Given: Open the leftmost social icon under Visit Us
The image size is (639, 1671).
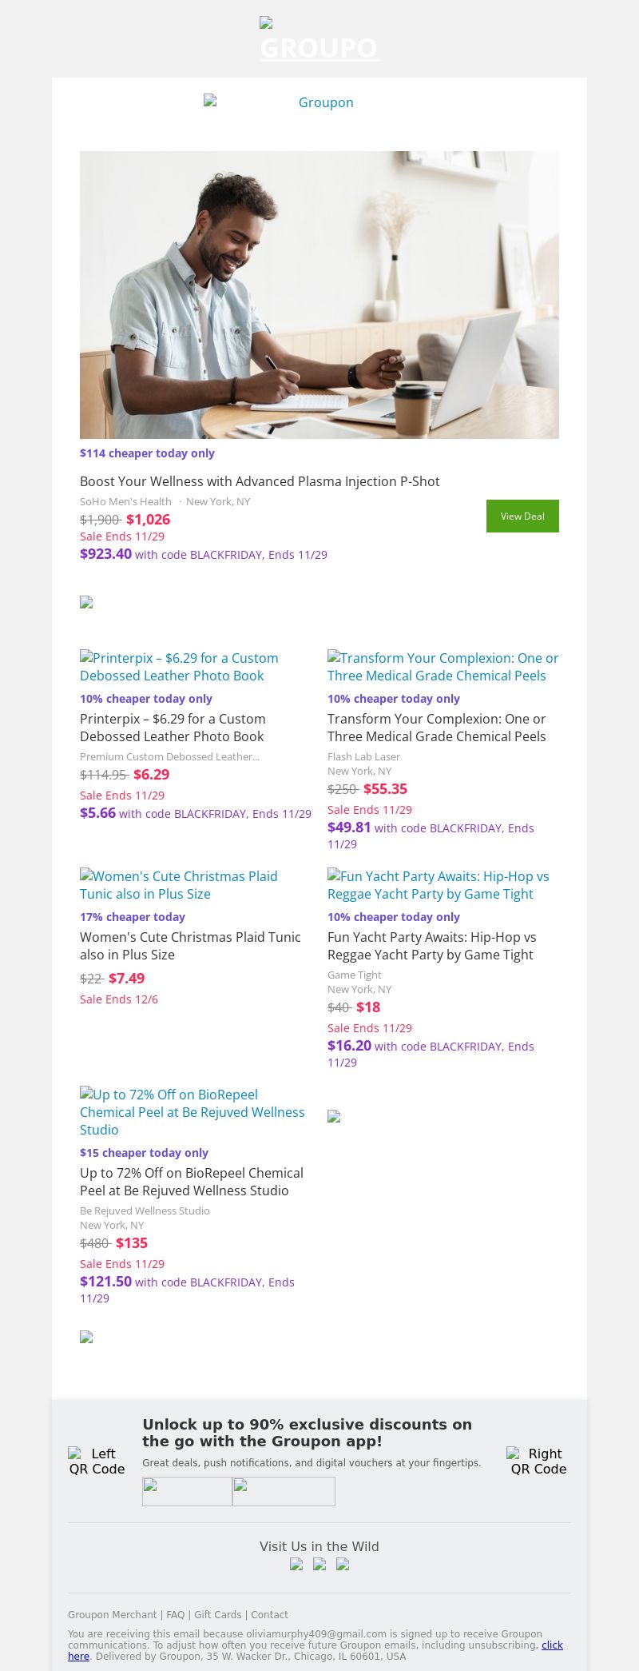Looking at the screenshot, I should [x=296, y=1565].
